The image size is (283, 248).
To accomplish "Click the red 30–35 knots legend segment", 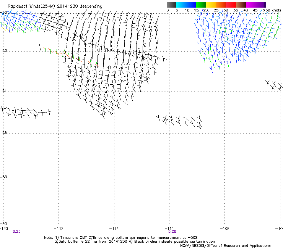I will coord(231,5).
